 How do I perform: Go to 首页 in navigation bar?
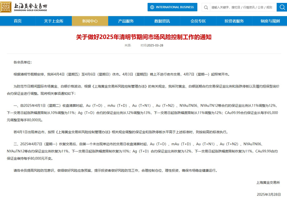click(x=18, y=21)
